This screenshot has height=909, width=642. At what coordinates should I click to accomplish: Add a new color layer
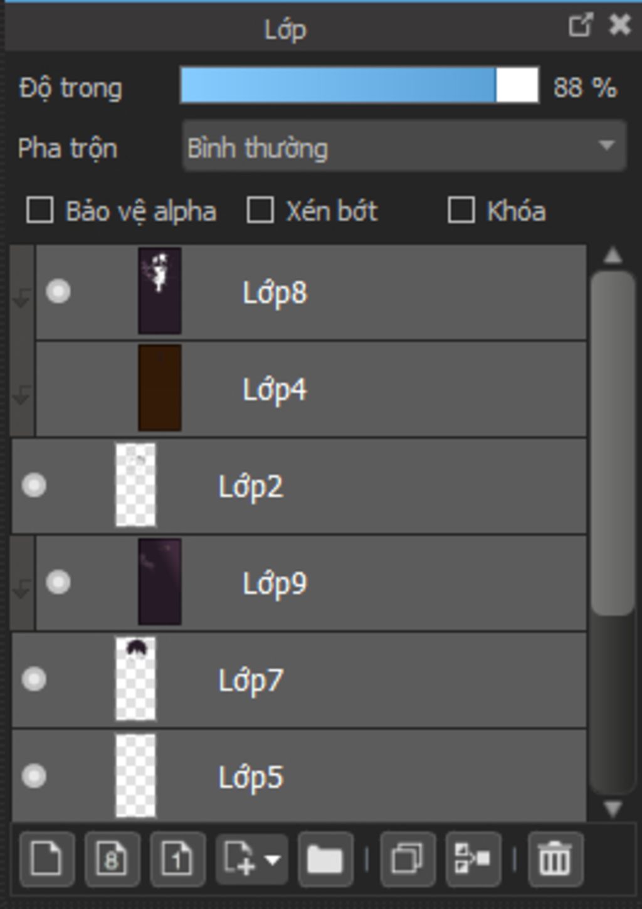(x=47, y=859)
